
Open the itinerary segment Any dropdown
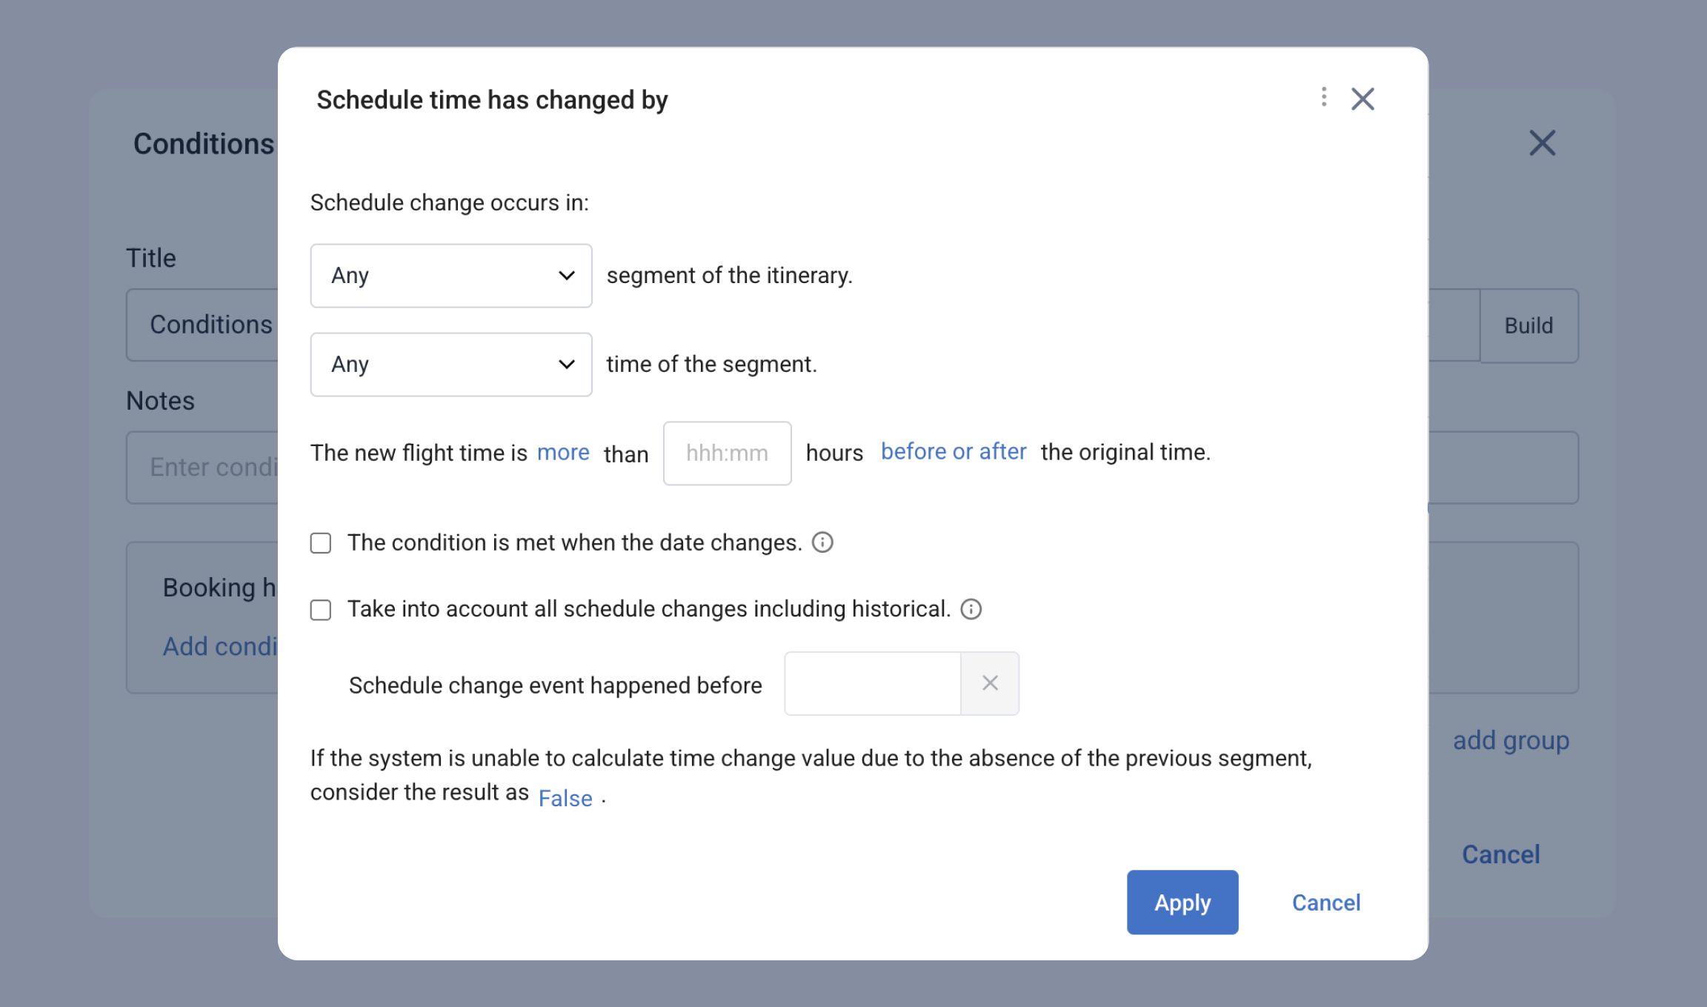[450, 276]
